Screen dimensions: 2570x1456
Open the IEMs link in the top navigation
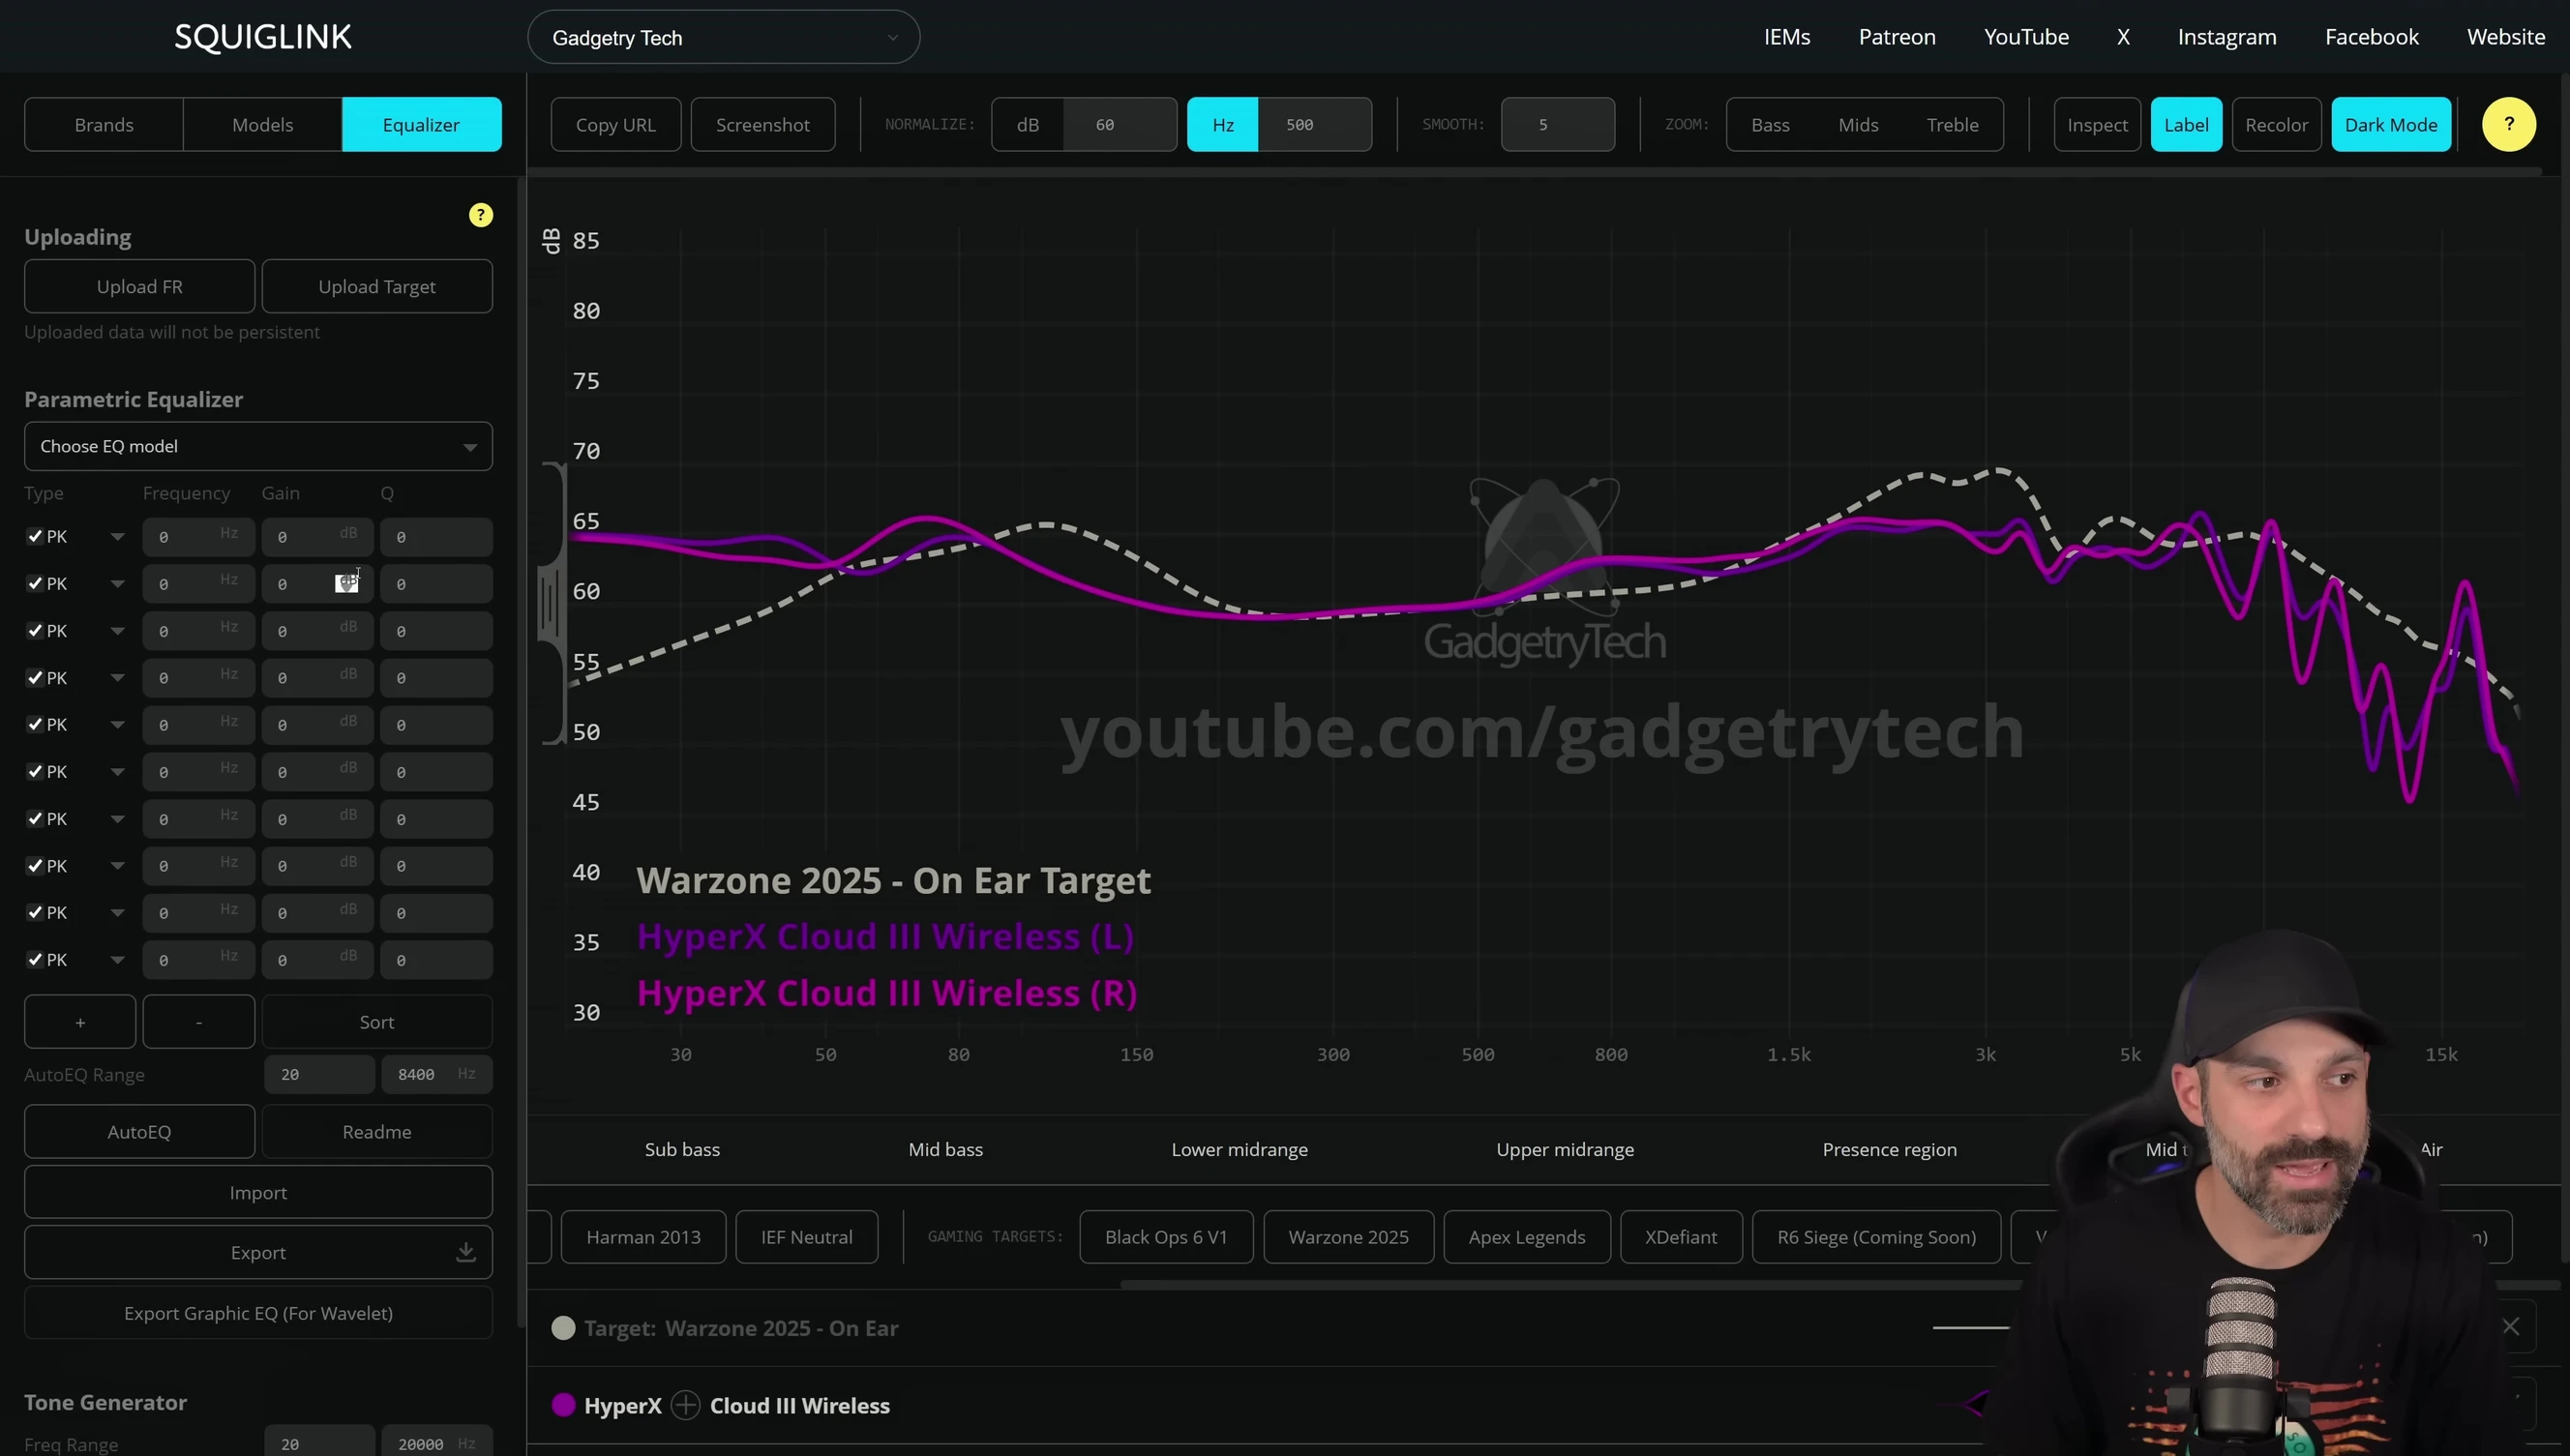click(1786, 37)
